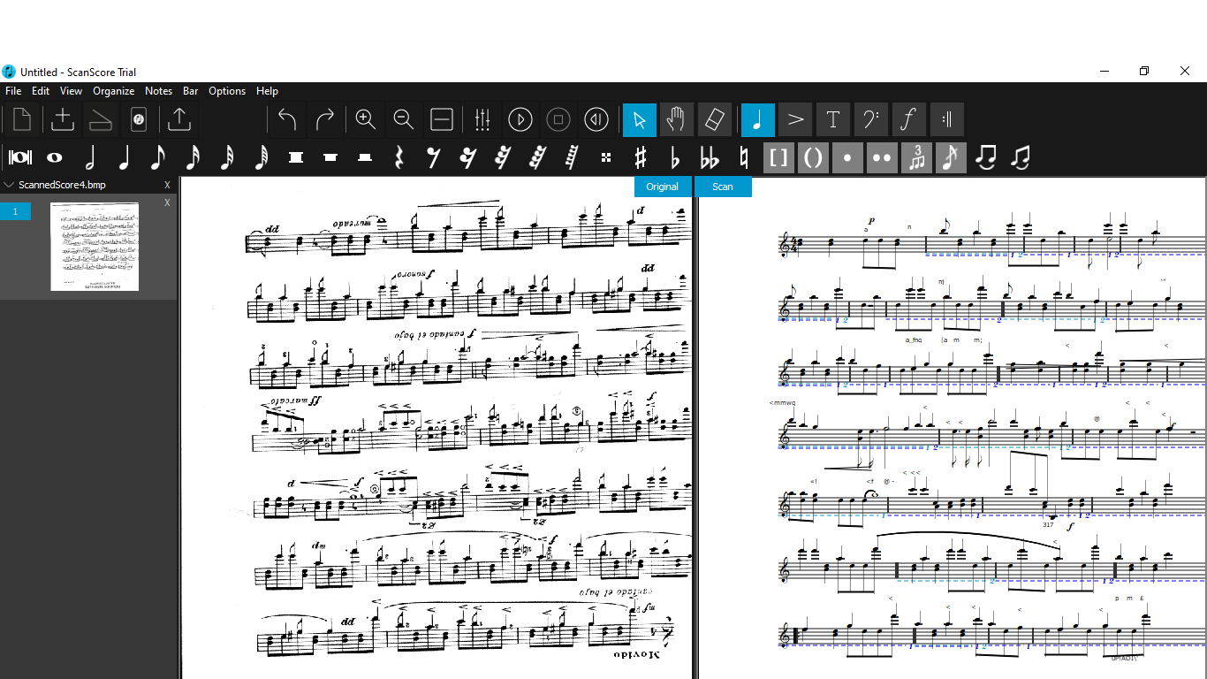The width and height of the screenshot is (1207, 679).
Task: Undo the last action
Action: [287, 119]
